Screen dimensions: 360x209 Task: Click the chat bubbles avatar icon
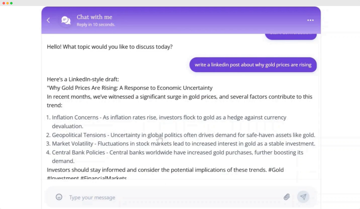tap(66, 20)
